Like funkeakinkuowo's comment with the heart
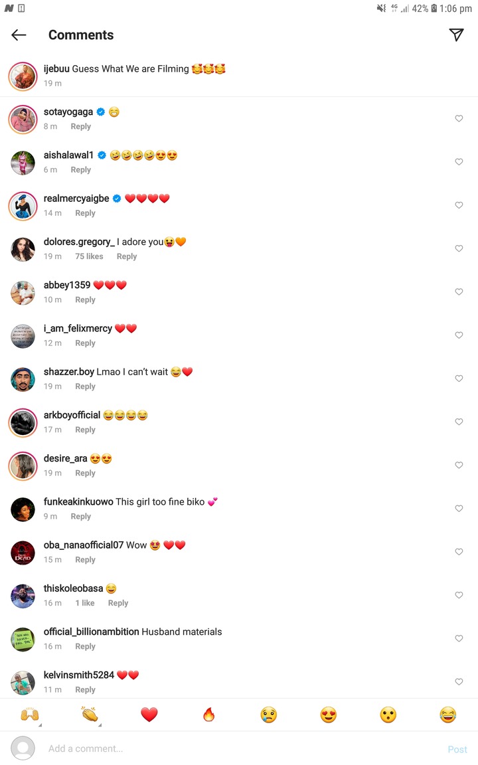Image resolution: width=478 pixels, height=765 pixels. coord(459,509)
